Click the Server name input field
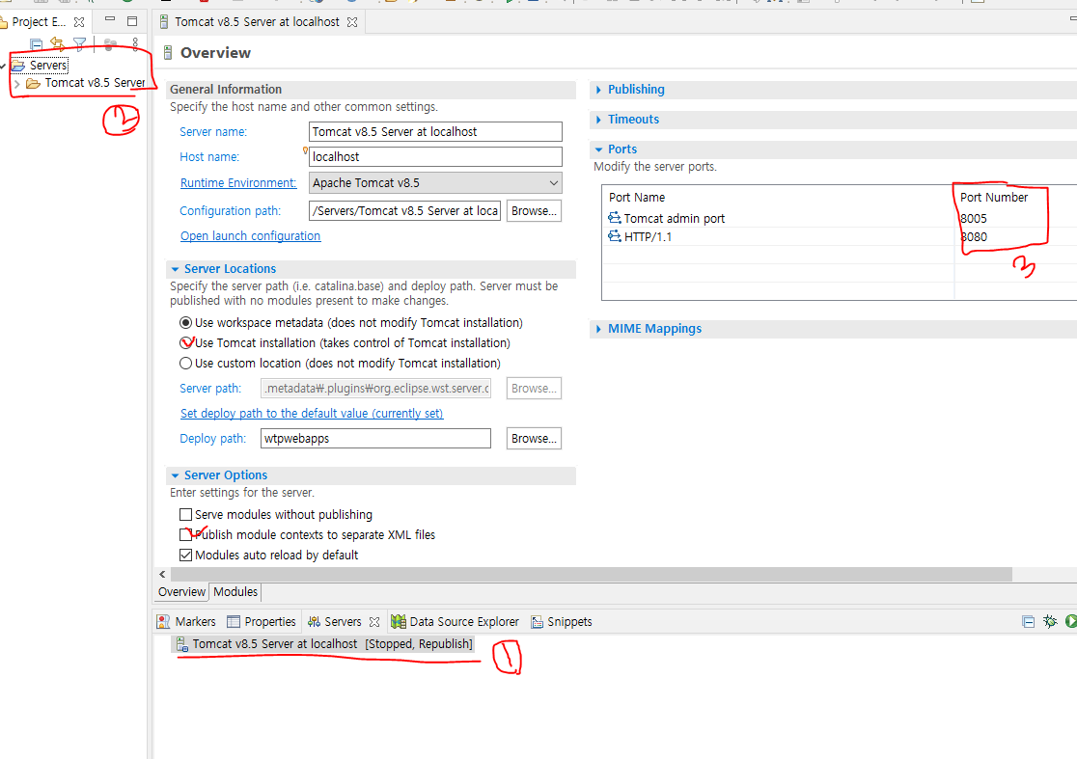Image resolution: width=1077 pixels, height=759 pixels. pyautogui.click(x=435, y=132)
